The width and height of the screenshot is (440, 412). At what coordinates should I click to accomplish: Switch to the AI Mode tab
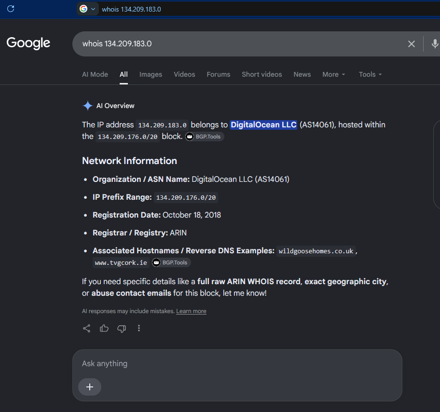click(95, 74)
